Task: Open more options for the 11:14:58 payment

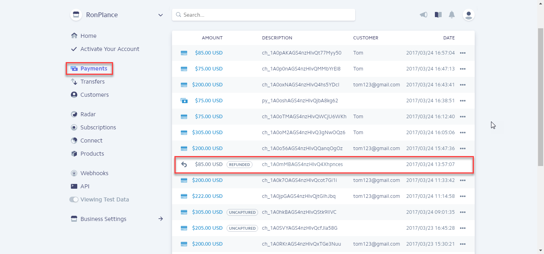Action: (x=463, y=196)
